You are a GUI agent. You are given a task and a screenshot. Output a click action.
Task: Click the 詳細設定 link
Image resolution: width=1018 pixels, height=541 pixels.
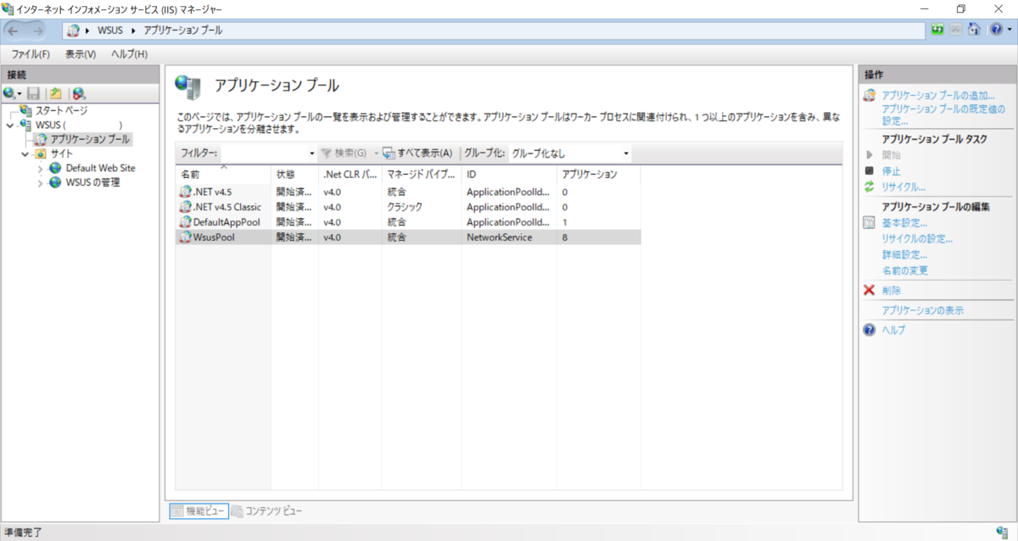[904, 255]
